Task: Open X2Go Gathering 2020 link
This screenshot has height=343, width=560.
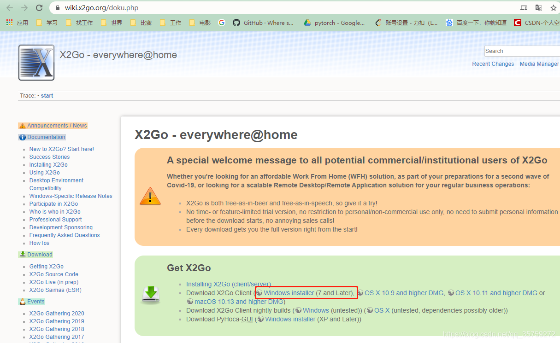Action: click(x=57, y=314)
